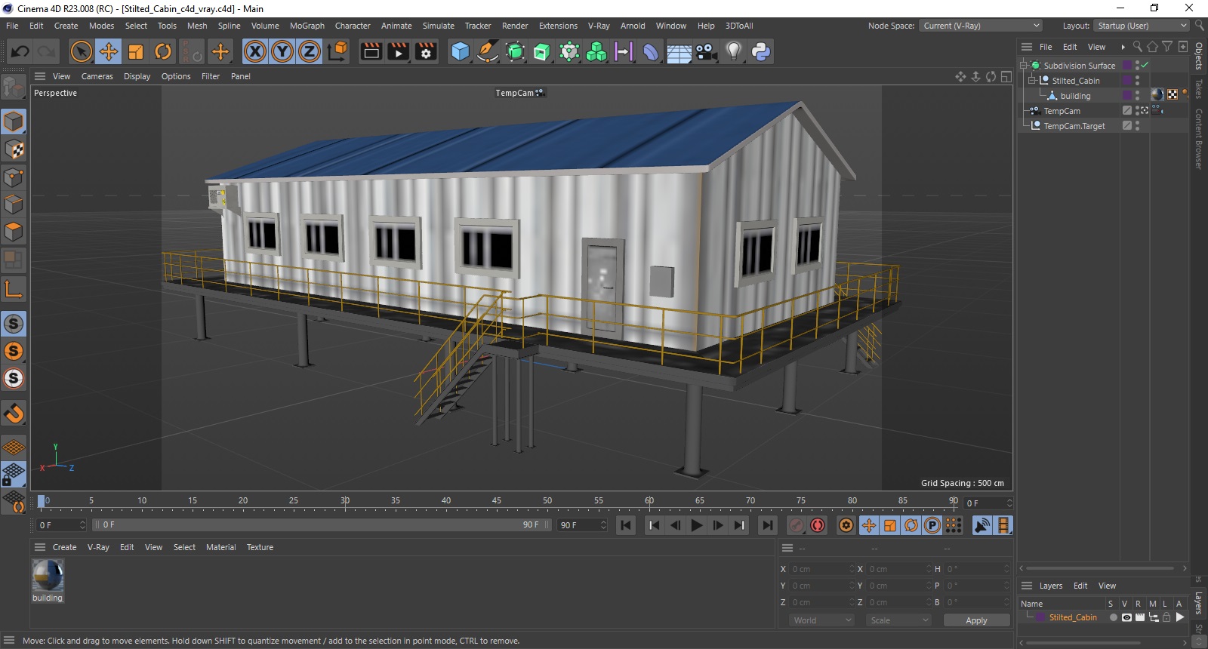Open the deformer (Bend) icon
Viewport: 1208px width, 649px height.
click(651, 51)
